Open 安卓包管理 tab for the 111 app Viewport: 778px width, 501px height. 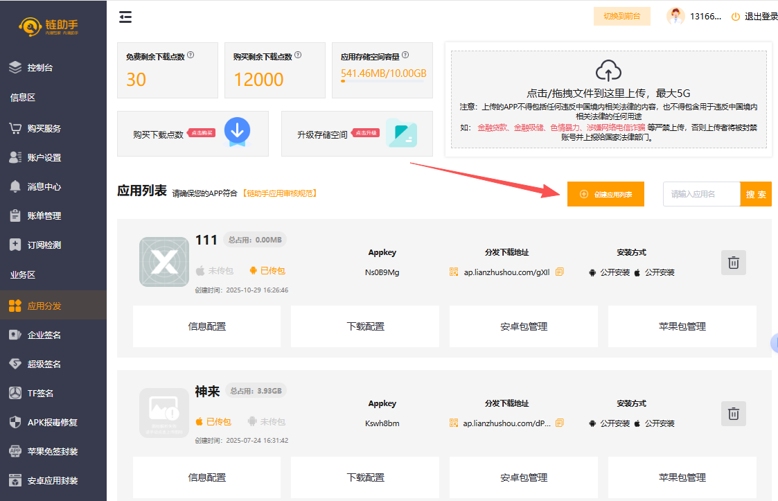click(x=523, y=326)
